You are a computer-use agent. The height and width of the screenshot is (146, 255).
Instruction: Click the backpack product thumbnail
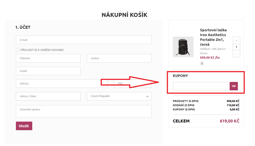point(183,47)
